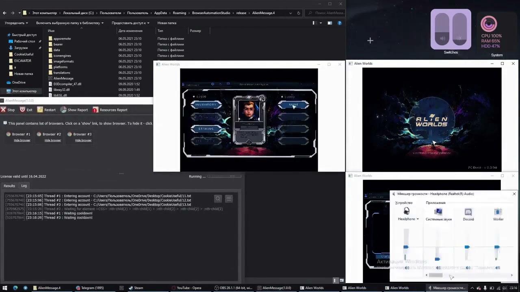Hide Browser #2 via its link

pos(53,140)
